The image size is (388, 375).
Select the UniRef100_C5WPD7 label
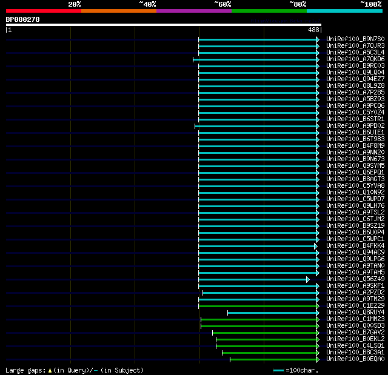[x=355, y=199]
